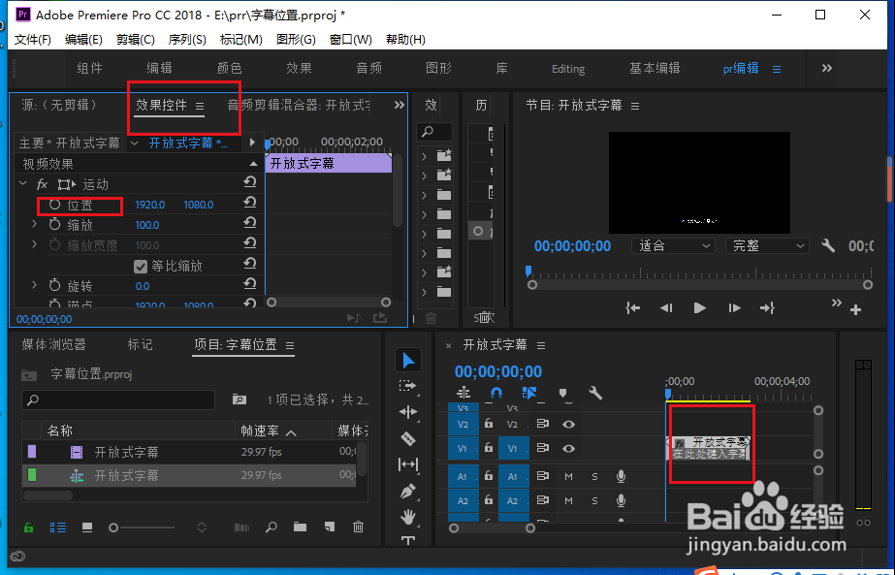Image resolution: width=895 pixels, height=575 pixels.
Task: Reset the Position parameter
Action: pos(249,203)
